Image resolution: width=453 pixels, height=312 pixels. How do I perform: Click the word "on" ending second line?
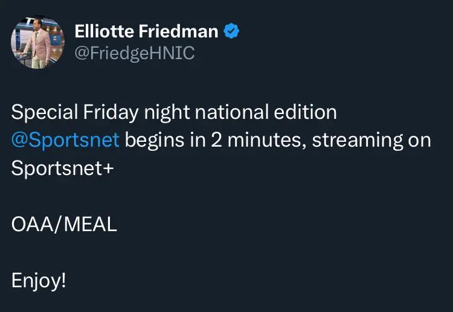pyautogui.click(x=420, y=141)
